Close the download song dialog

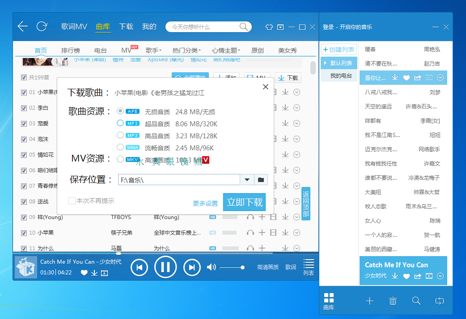pos(266,87)
